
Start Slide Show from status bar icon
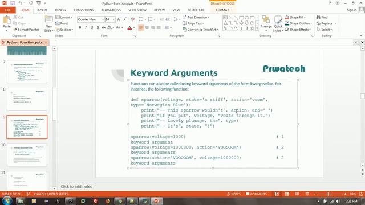(x=307, y=194)
